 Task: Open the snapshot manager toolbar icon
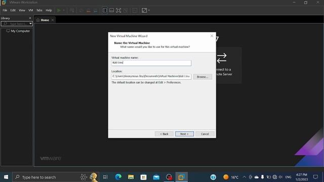pyautogui.click(x=95, y=10)
